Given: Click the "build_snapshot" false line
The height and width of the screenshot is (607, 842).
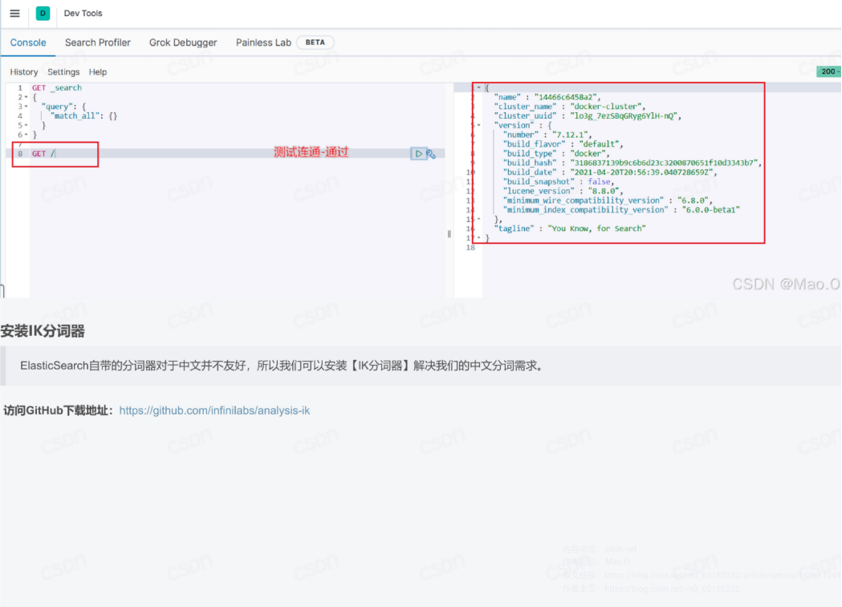Looking at the screenshot, I should pos(559,181).
